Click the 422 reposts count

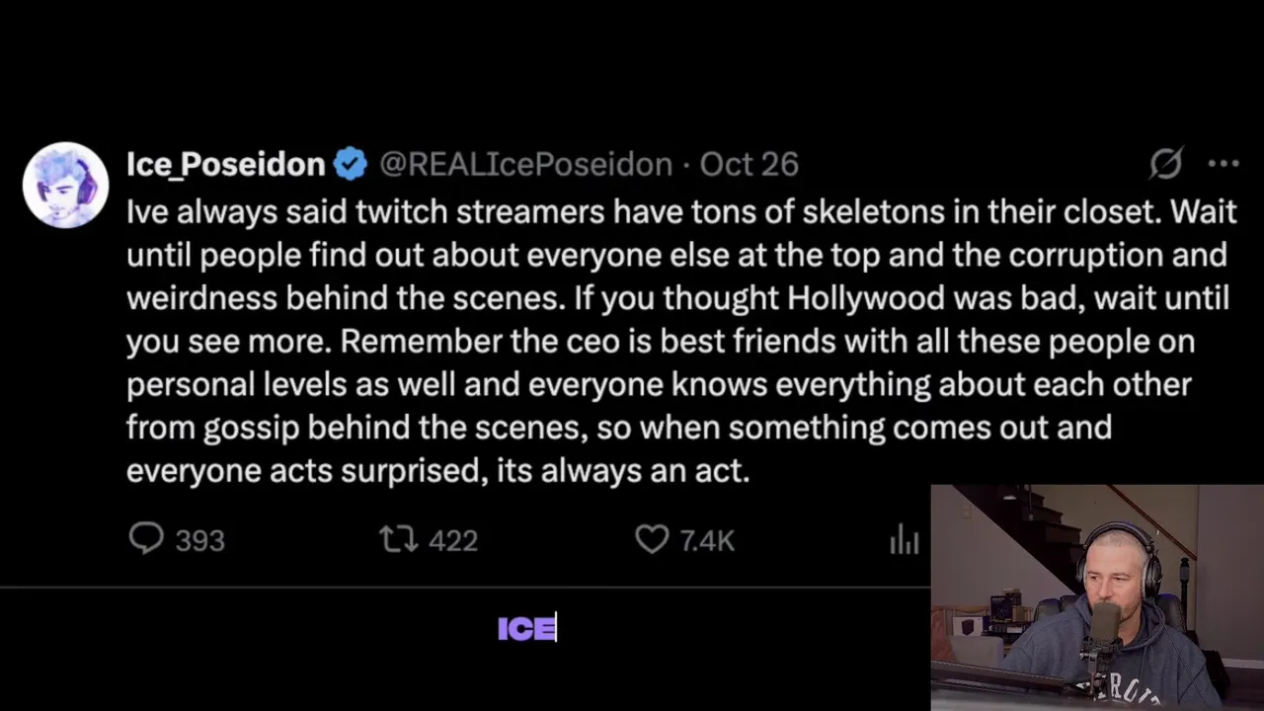click(x=453, y=541)
